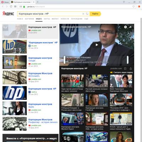Click the Майк Тавелидзе related video thumbnail

pyautogui.click(x=121, y=81)
